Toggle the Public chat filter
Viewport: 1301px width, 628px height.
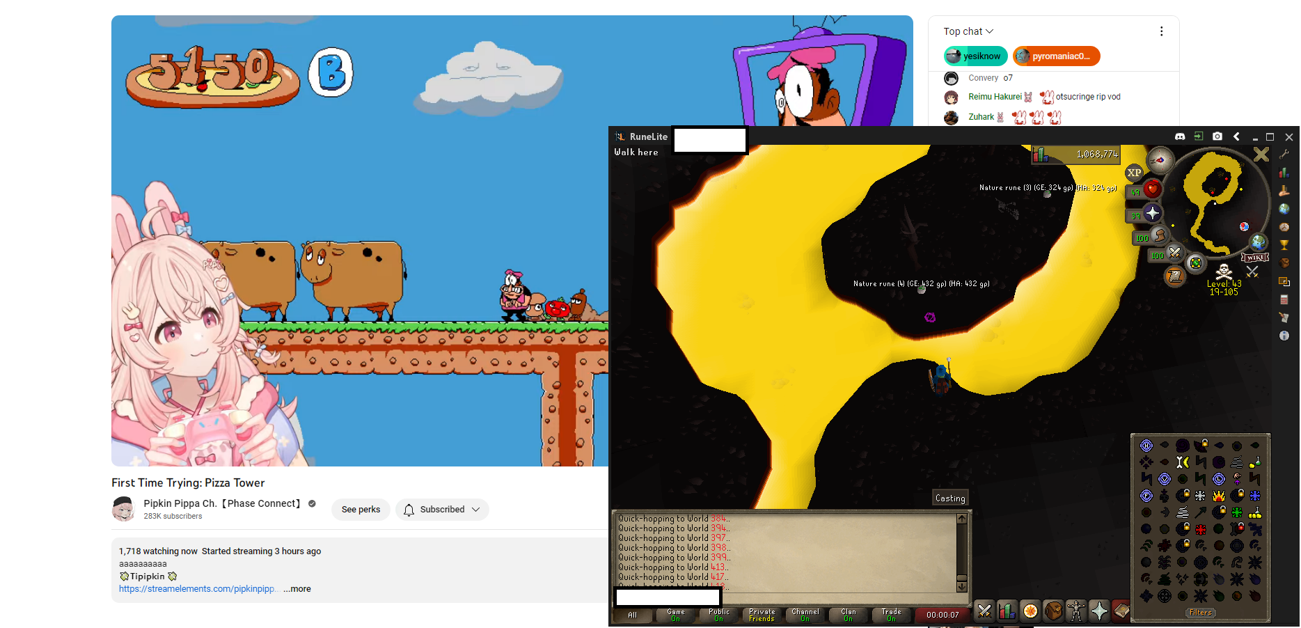[x=719, y=615]
